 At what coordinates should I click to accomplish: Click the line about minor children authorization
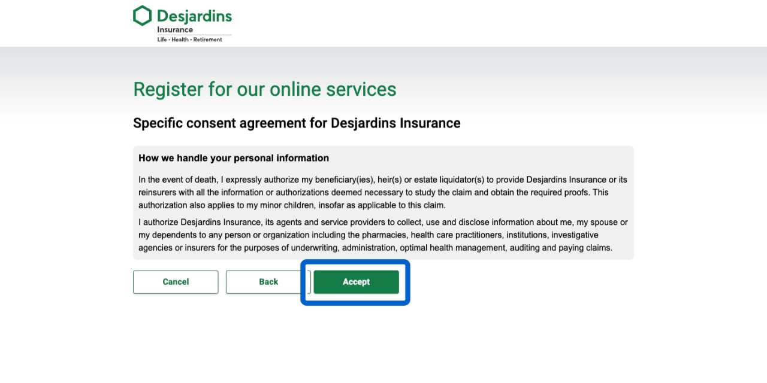[x=291, y=205]
